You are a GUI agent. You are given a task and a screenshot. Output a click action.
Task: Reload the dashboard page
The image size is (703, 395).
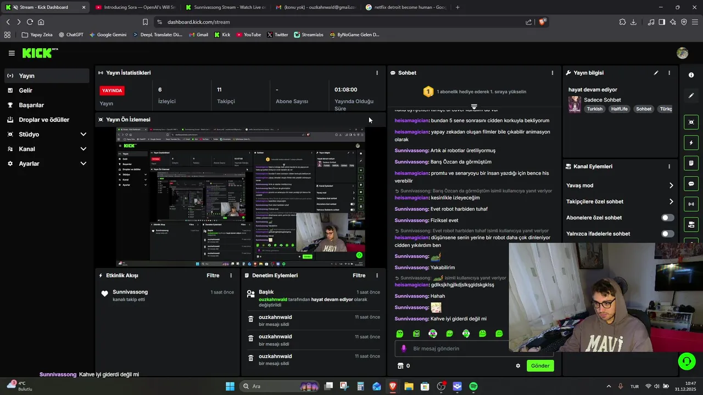coord(30,22)
